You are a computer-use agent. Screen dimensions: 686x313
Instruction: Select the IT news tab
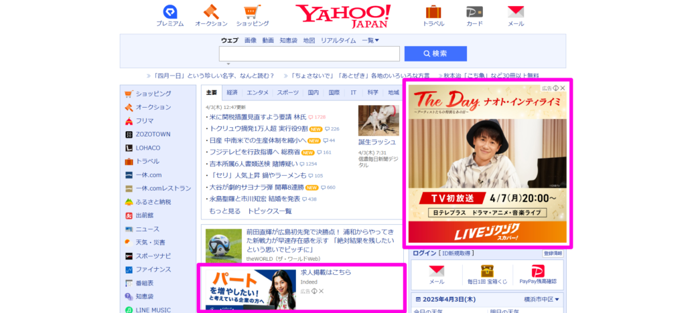coord(354,92)
